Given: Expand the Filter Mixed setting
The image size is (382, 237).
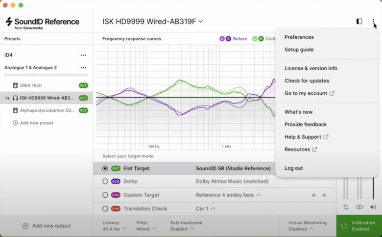Looking at the screenshot, I should (x=146, y=226).
